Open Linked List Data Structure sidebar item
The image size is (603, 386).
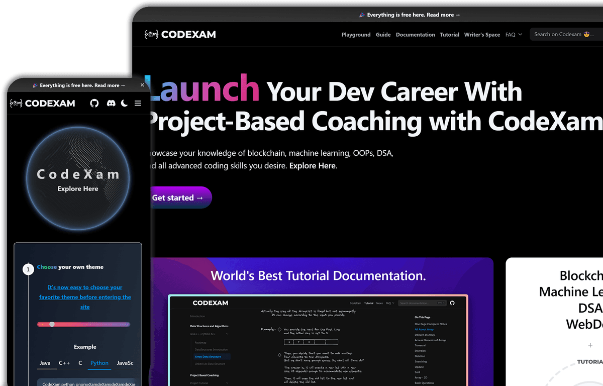(x=210, y=363)
